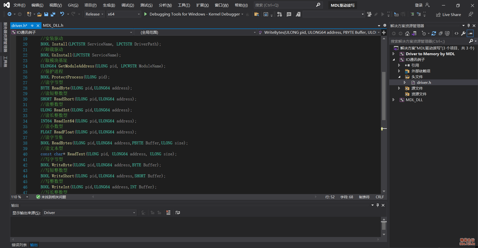Viewport: 478px width, 248px height.
Task: Toggle Solution Explorer preview selected items button
Action: tap(470, 33)
